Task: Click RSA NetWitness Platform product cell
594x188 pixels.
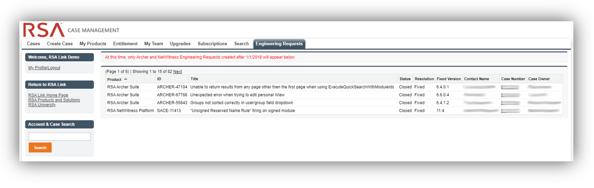Action: (131, 111)
